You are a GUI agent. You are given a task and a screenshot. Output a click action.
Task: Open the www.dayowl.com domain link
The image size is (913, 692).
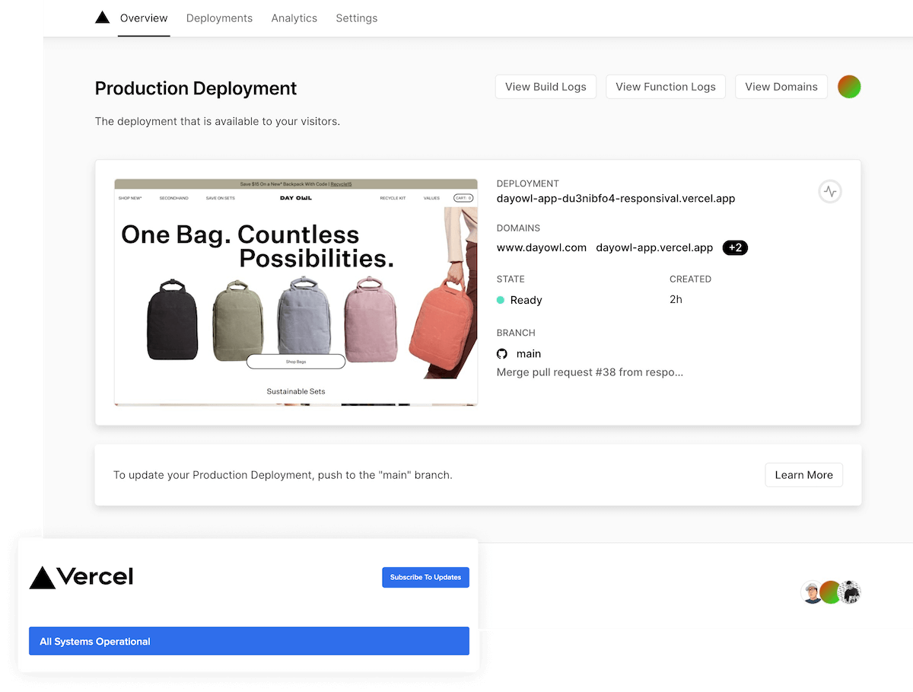(x=542, y=247)
